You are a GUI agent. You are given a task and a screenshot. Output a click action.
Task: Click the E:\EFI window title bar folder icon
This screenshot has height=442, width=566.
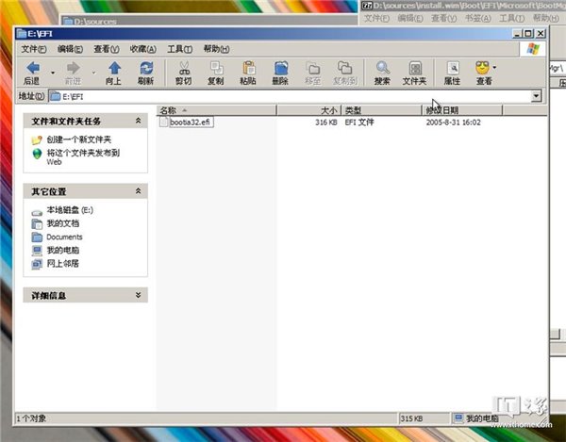22,34
